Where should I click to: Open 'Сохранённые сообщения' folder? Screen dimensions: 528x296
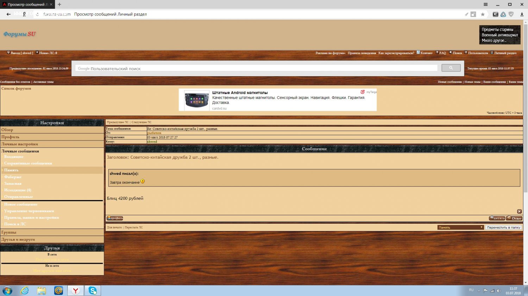(x=28, y=163)
